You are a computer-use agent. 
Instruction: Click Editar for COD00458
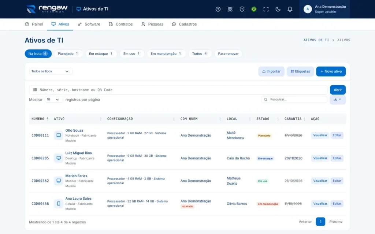click(337, 203)
